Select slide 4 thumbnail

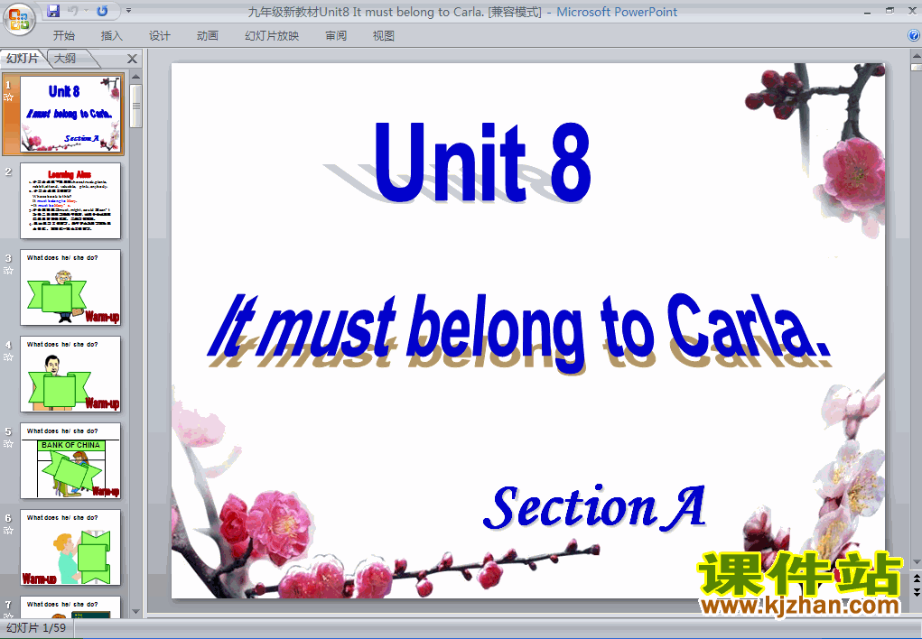[70, 374]
